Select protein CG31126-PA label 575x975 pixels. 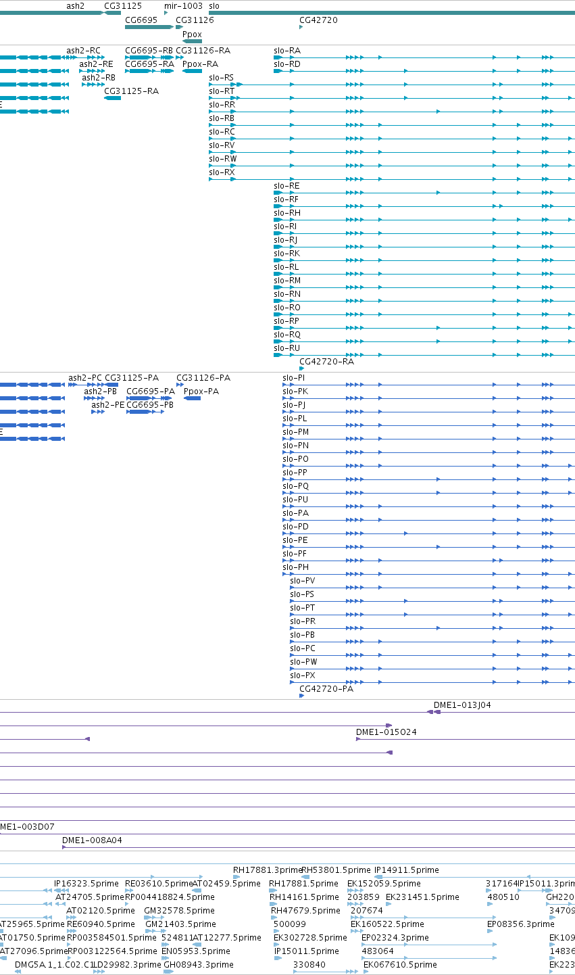click(x=203, y=378)
